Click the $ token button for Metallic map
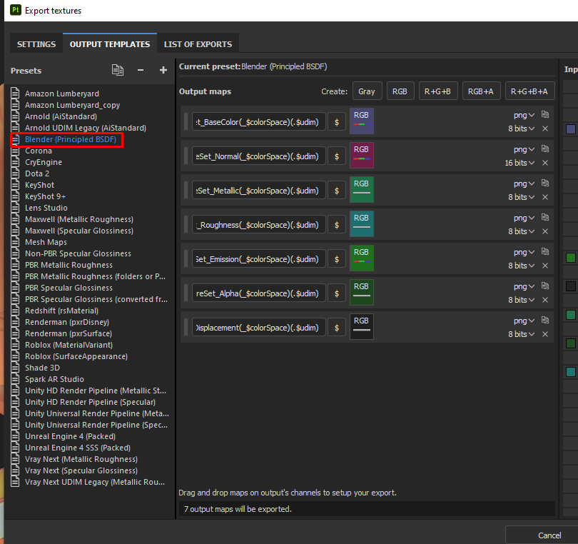Viewport: 578px width, 544px height. point(337,191)
